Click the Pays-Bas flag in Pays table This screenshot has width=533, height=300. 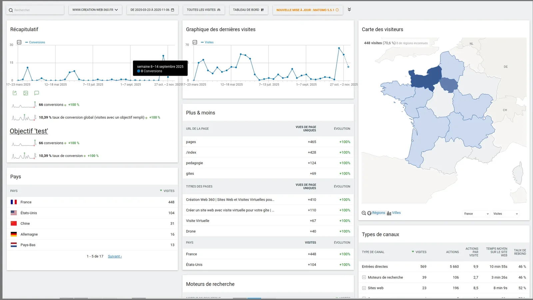(14, 245)
